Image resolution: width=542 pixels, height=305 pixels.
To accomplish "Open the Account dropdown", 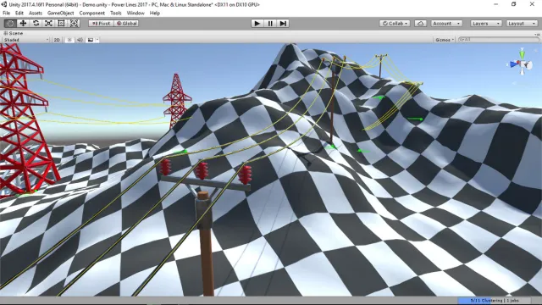I will coord(446,23).
